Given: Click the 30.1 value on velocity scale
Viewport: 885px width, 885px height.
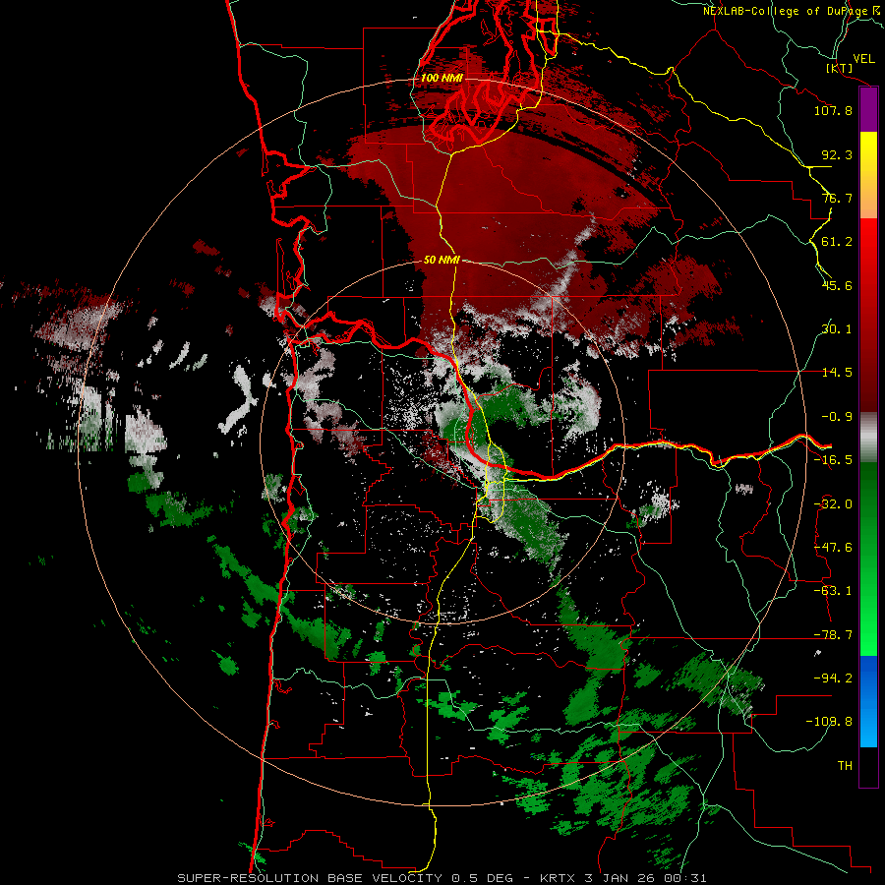Looking at the screenshot, I should (837, 329).
